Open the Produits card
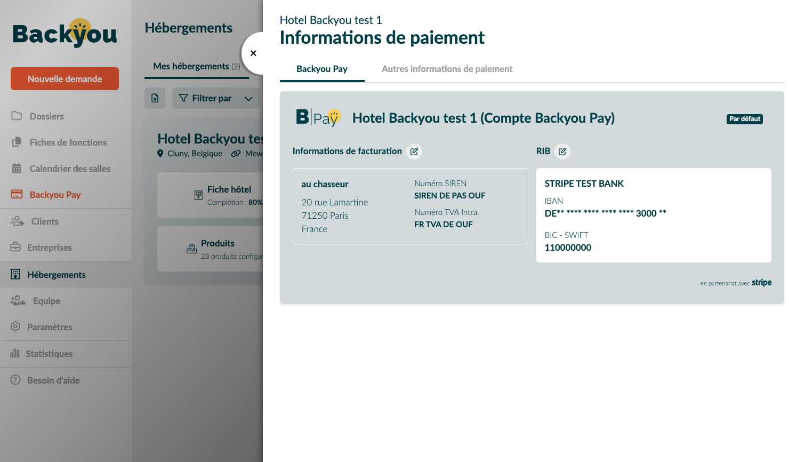 click(210, 249)
